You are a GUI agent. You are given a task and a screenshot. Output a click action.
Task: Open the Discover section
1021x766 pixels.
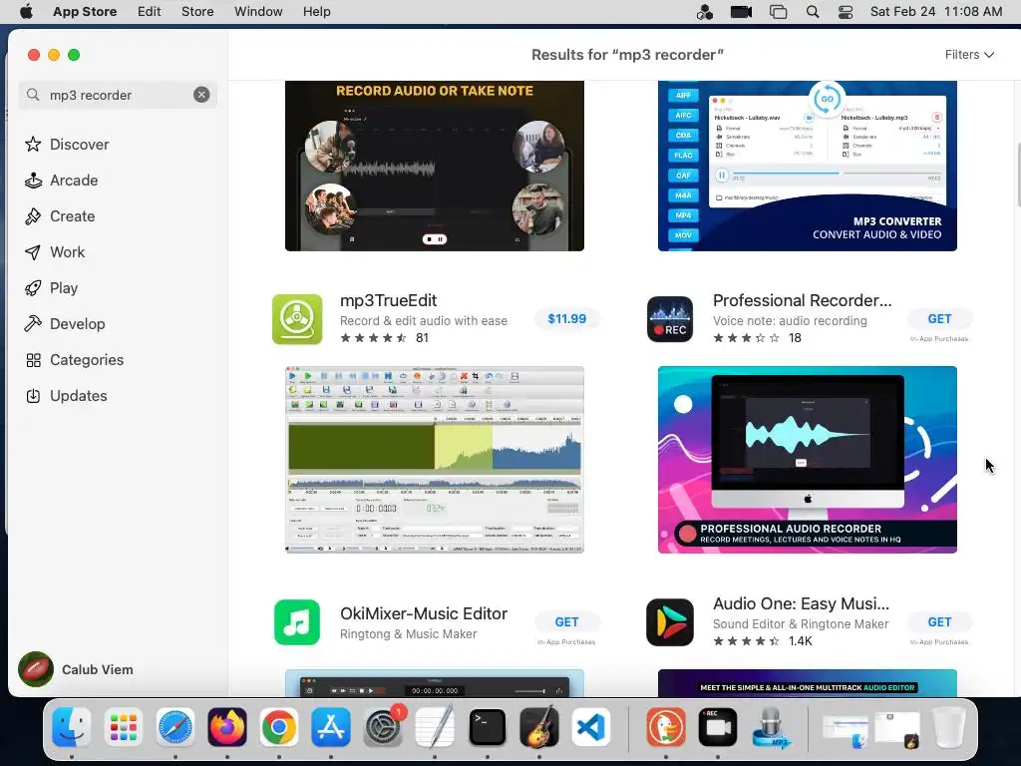pyautogui.click(x=67, y=144)
